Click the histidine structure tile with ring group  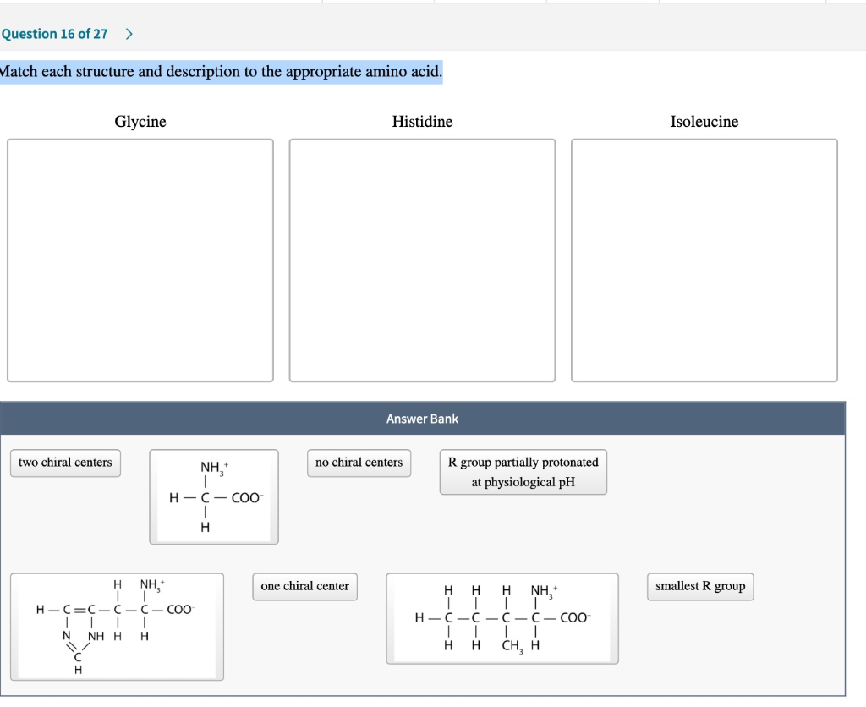[116, 627]
